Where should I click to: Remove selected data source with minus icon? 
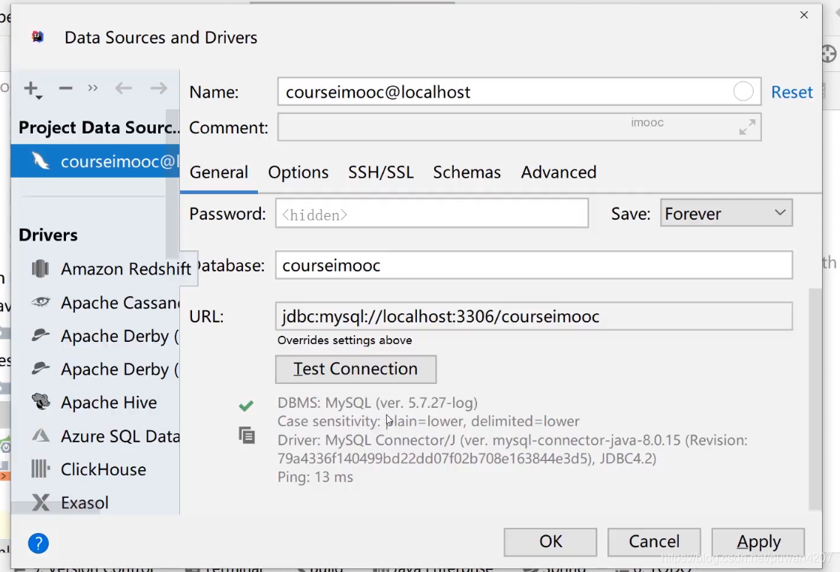pyautogui.click(x=65, y=88)
